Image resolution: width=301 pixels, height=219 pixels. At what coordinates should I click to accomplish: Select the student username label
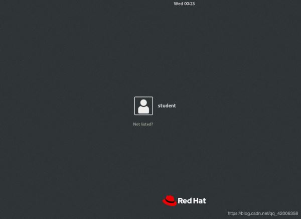167,106
